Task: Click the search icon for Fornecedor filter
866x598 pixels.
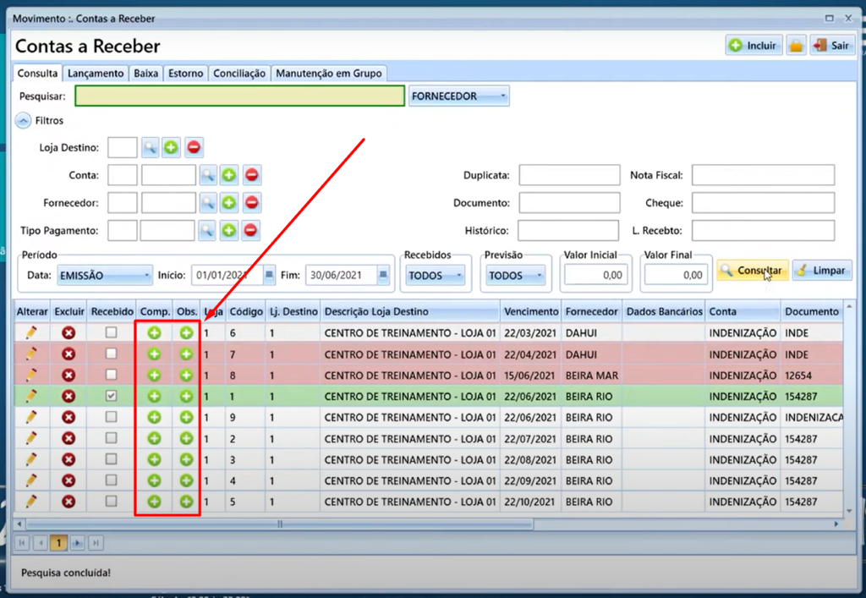Action: (x=208, y=203)
